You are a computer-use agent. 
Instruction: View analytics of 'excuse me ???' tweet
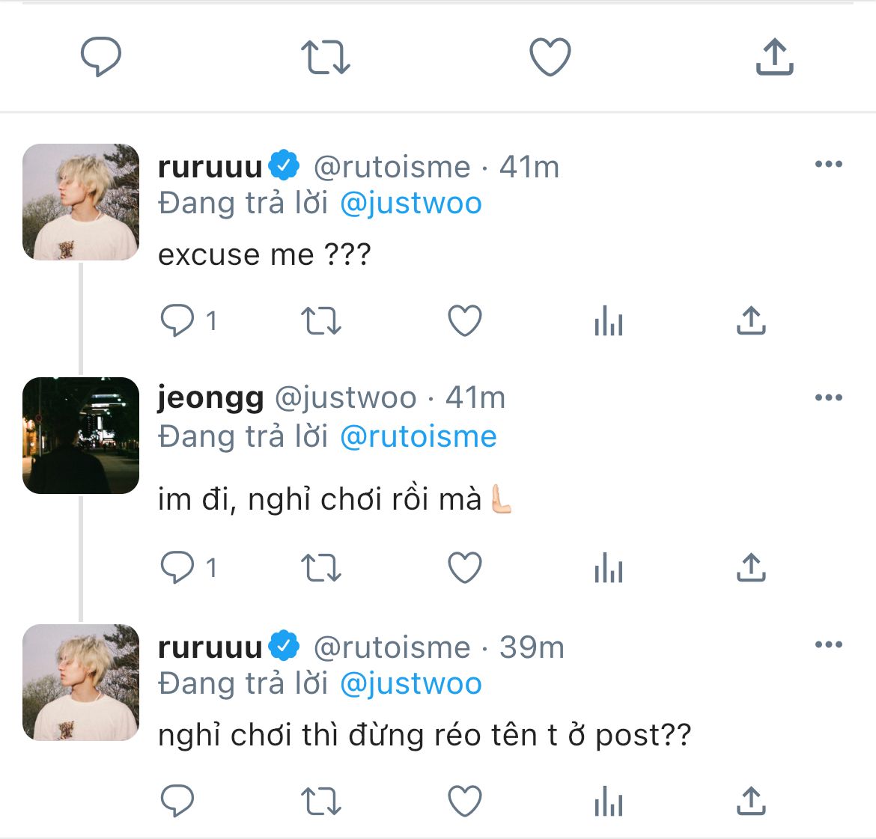609,320
